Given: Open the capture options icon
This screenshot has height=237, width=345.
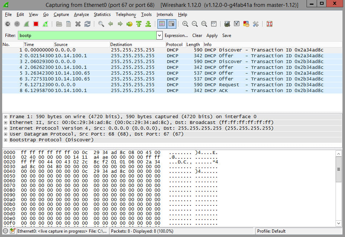Looking at the screenshot, I should click(x=17, y=24).
